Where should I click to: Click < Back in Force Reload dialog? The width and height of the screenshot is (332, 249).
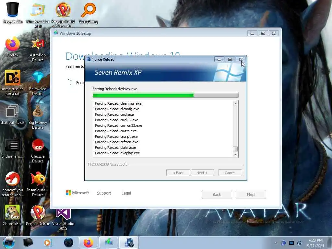coord(178,173)
